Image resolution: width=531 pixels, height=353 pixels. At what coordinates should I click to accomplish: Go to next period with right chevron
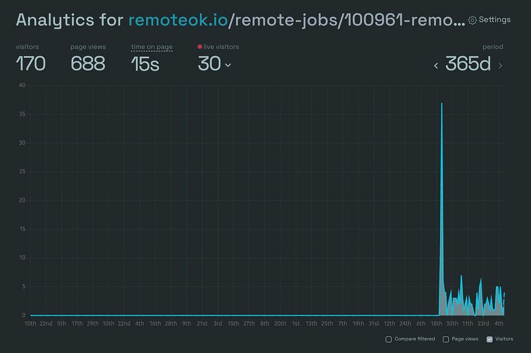coord(500,66)
